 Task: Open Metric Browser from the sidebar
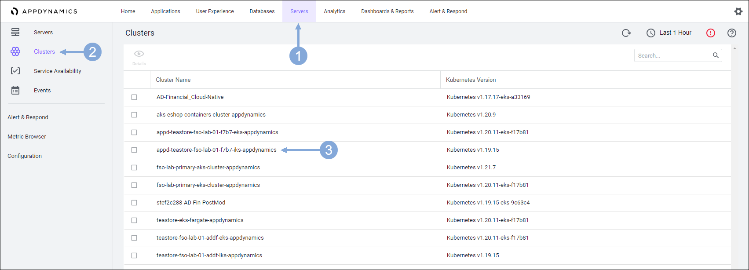pyautogui.click(x=27, y=137)
